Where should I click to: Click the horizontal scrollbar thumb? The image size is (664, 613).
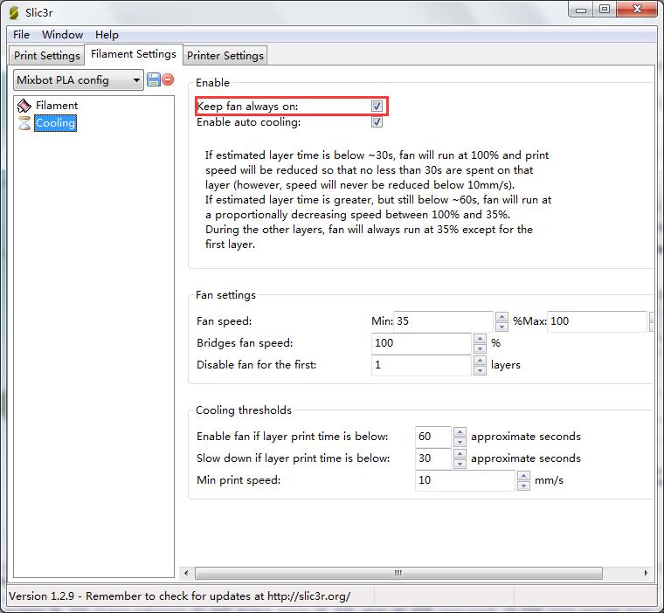point(398,573)
